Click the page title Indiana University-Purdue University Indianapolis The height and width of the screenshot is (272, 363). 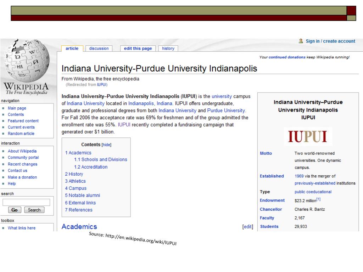tap(159, 68)
